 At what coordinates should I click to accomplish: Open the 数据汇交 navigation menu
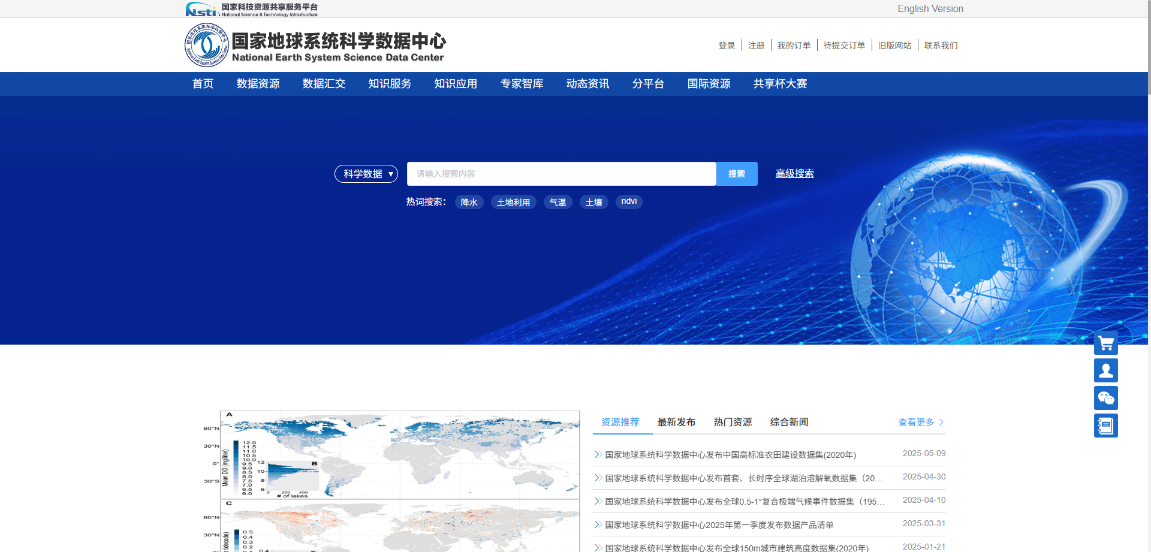coord(324,84)
